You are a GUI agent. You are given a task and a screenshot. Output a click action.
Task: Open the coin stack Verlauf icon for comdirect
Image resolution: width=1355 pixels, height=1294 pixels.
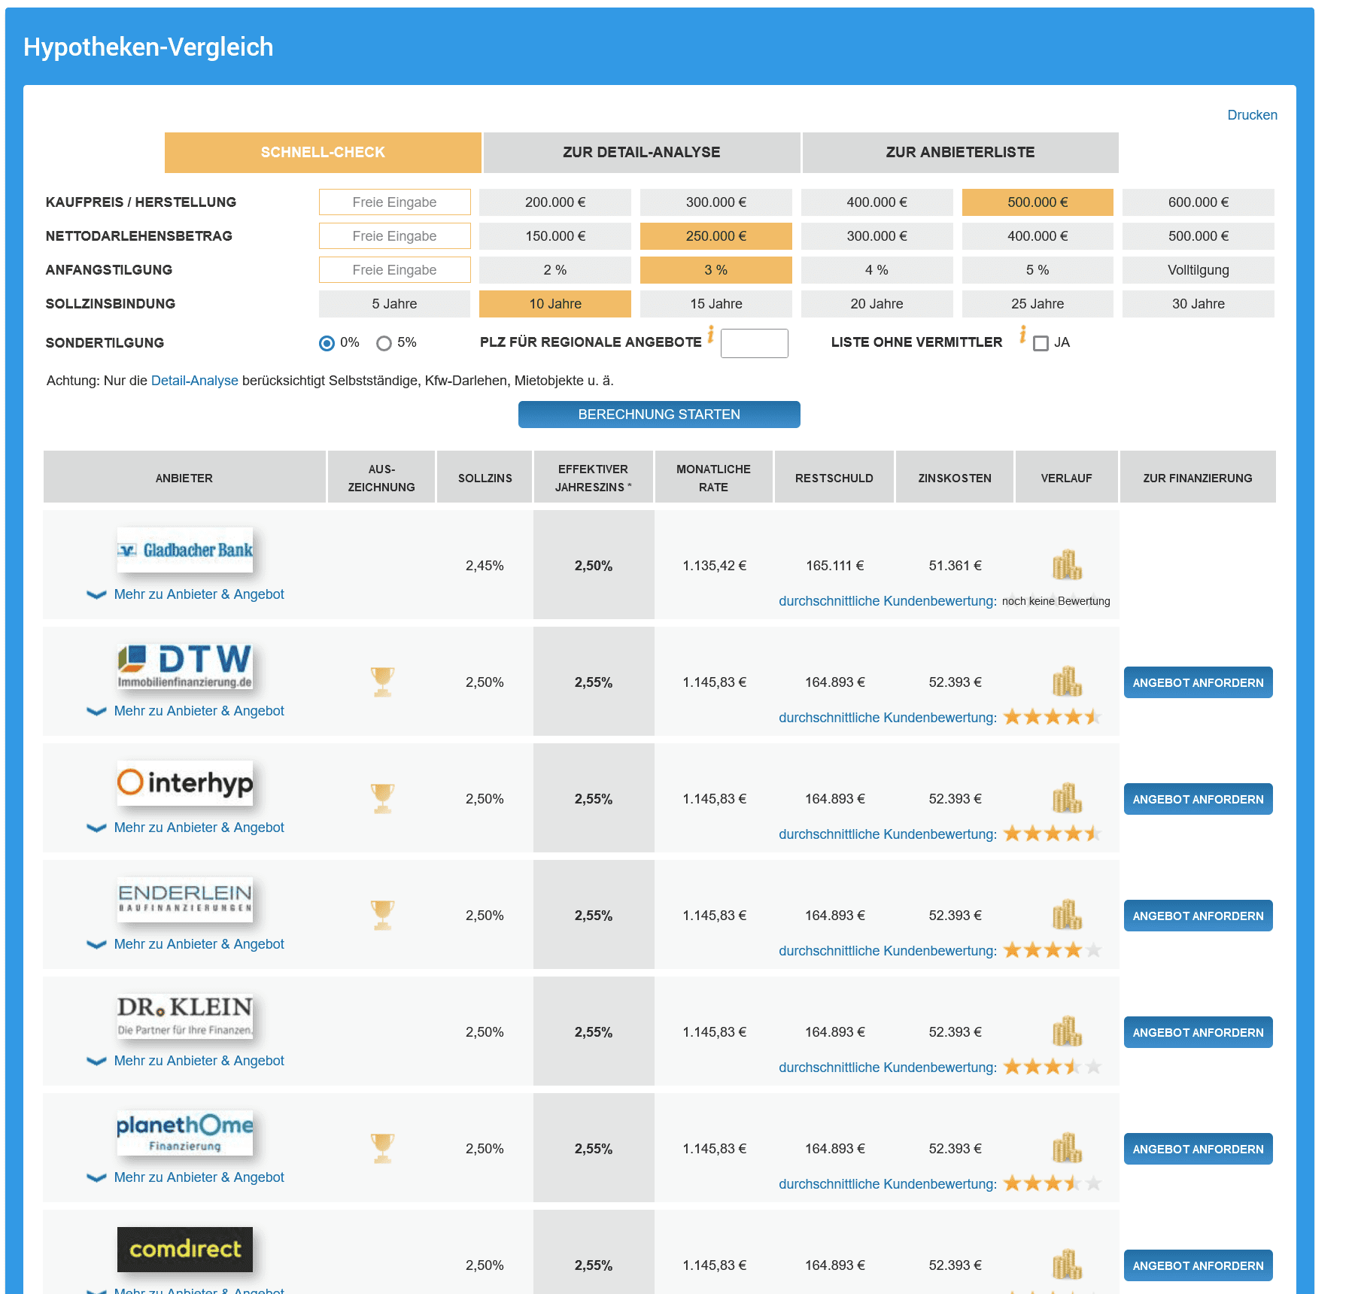(1067, 1265)
